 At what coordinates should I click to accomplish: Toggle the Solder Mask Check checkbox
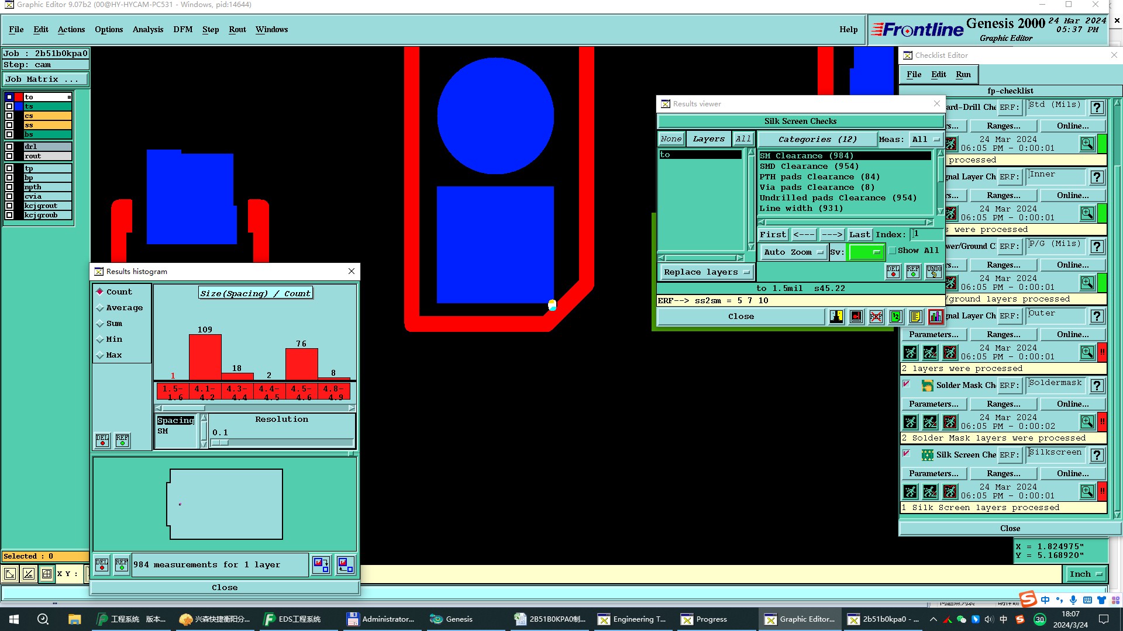[906, 384]
